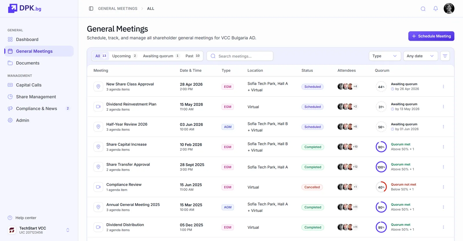The image size is (463, 241).
Task: Open row menu for Share Capital Increase
Action: 443,147
